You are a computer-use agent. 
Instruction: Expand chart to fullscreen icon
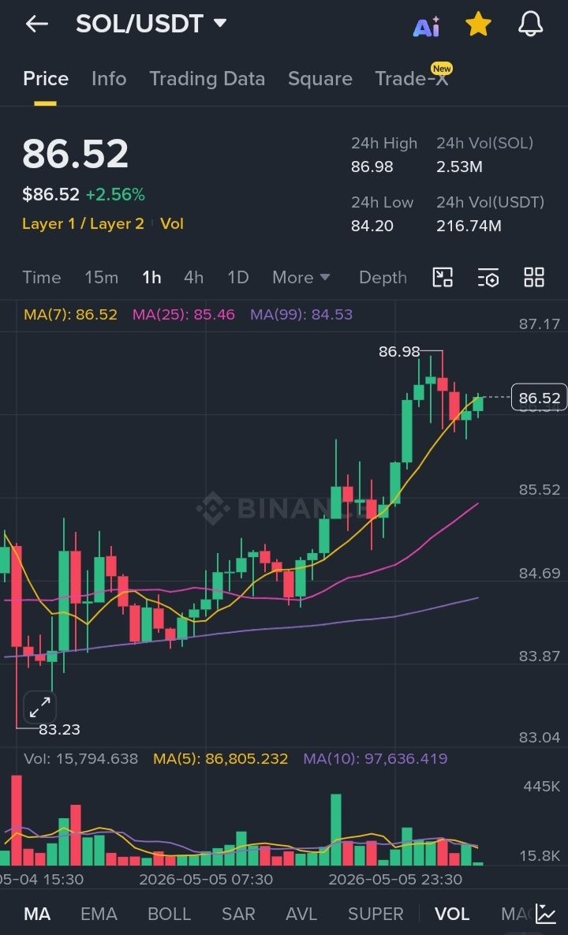pyautogui.click(x=40, y=708)
